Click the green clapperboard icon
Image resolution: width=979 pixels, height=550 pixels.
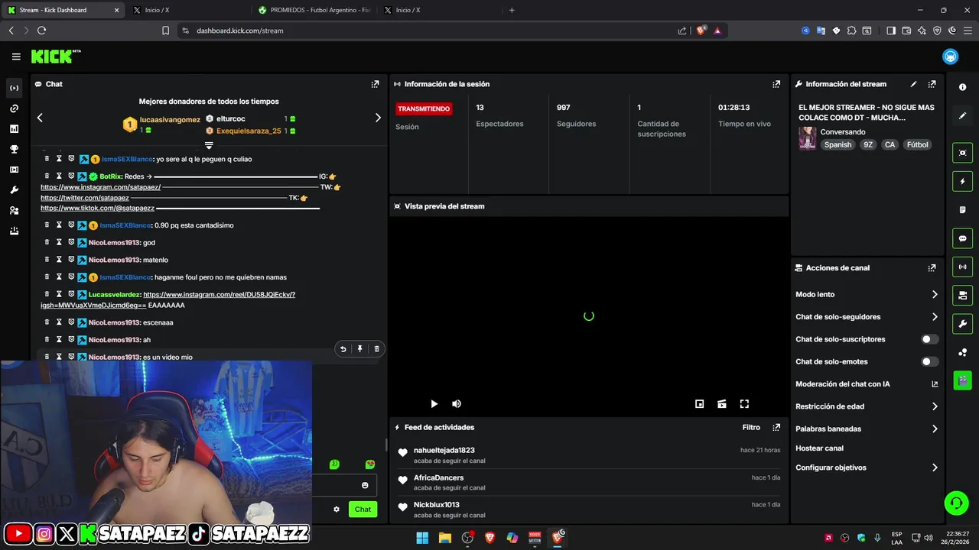coord(962,380)
